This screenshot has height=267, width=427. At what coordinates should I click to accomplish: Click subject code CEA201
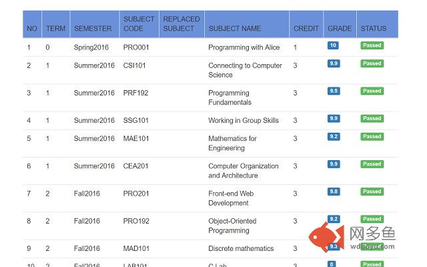135,166
